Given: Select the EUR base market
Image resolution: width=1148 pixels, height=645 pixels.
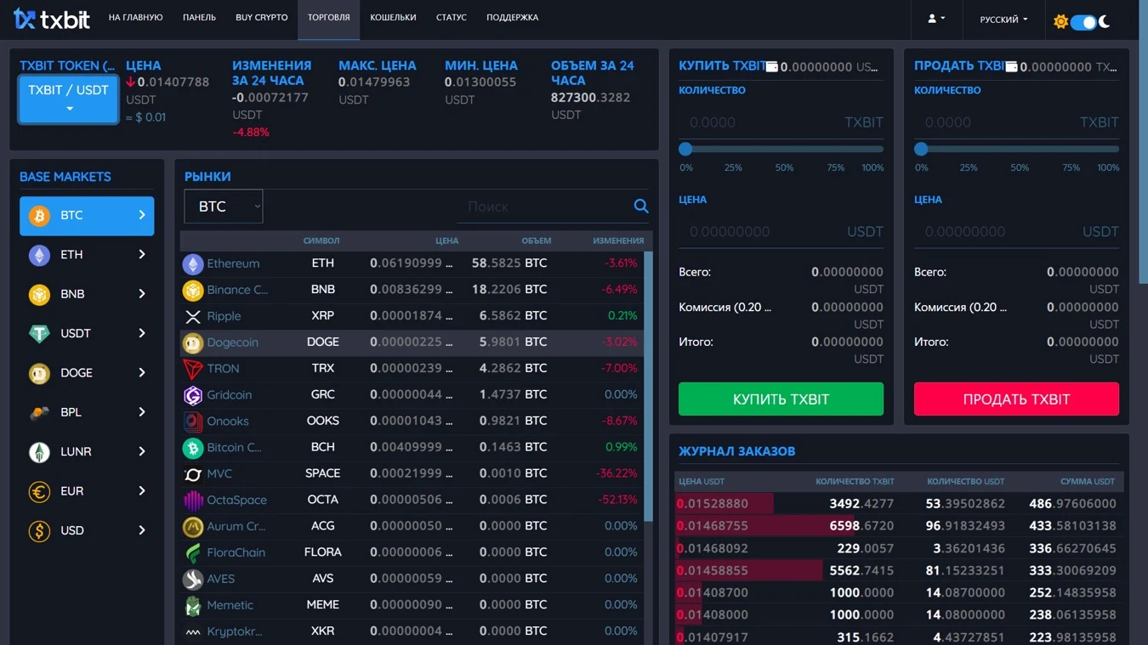Looking at the screenshot, I should pos(87,491).
